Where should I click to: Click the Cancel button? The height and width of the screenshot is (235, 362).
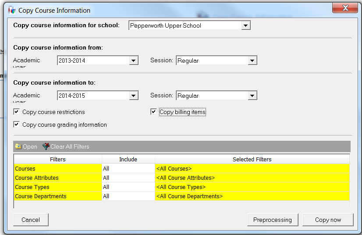(x=31, y=220)
